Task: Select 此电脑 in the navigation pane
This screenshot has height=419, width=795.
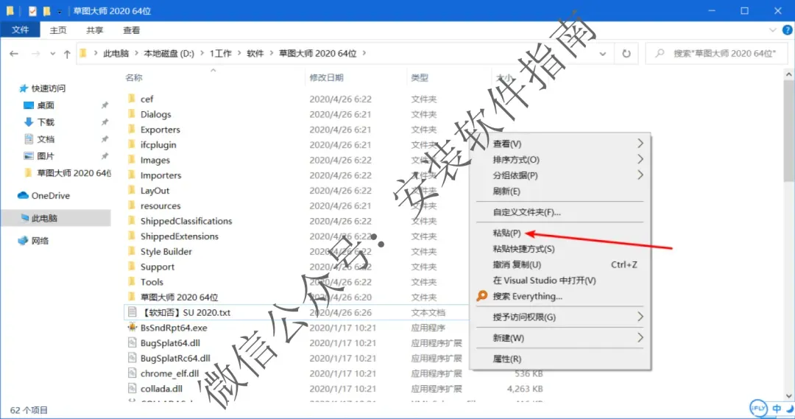Action: [x=56, y=218]
